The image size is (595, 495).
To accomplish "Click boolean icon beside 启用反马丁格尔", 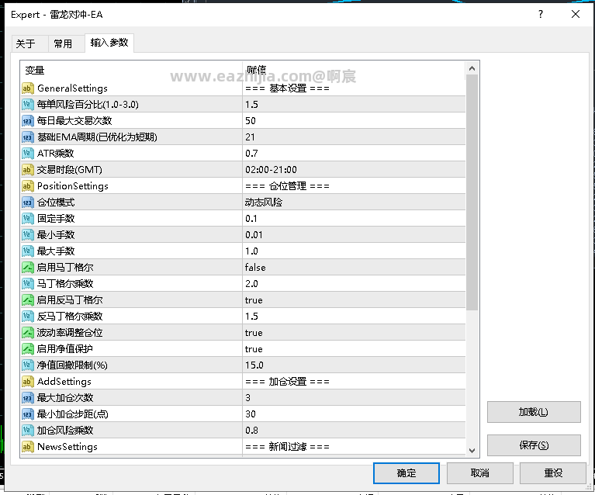I will click(x=28, y=300).
